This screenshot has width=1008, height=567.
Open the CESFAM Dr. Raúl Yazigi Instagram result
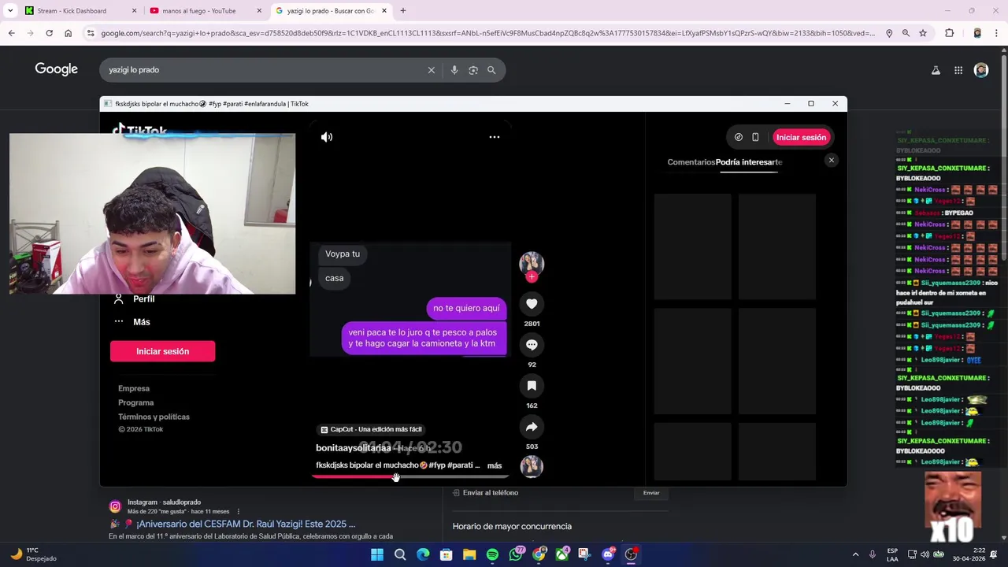tap(246, 524)
